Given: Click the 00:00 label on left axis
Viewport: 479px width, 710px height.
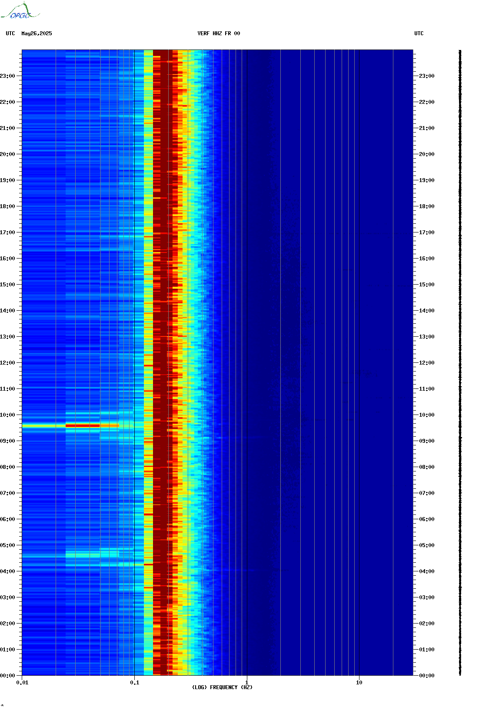Looking at the screenshot, I should pyautogui.click(x=8, y=676).
